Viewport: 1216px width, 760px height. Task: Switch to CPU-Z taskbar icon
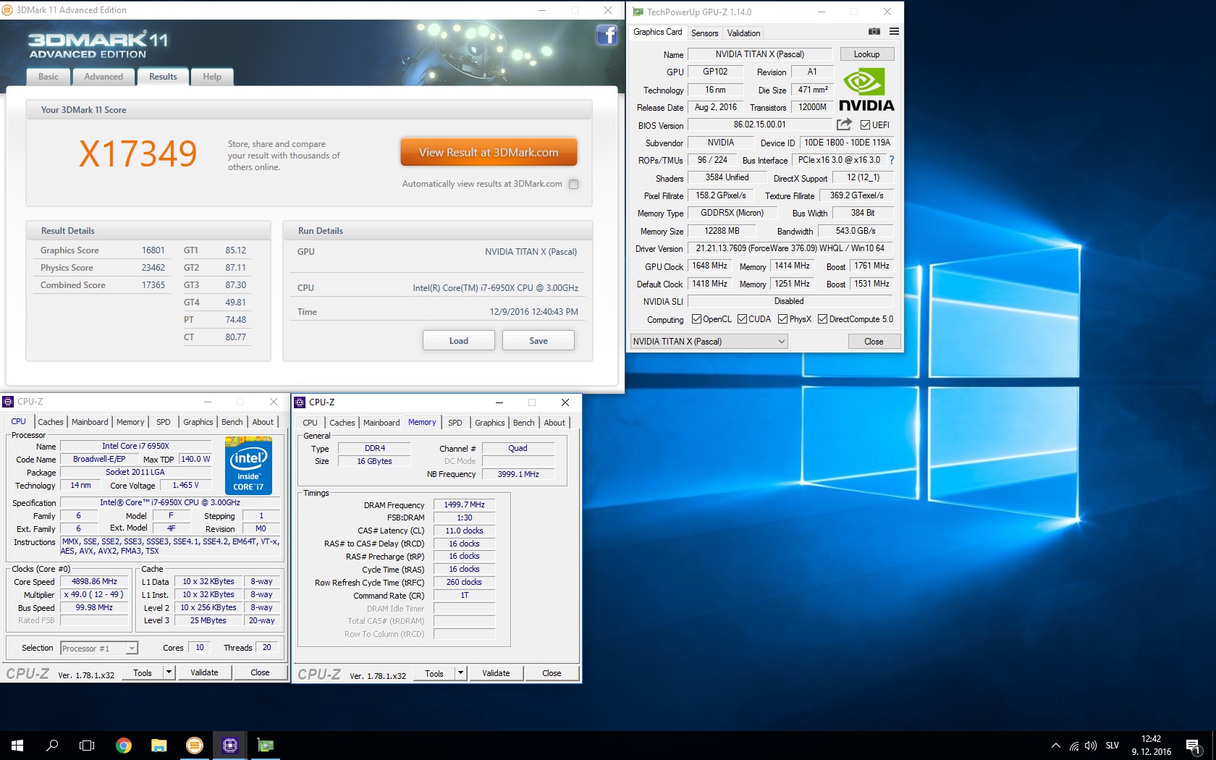click(x=229, y=745)
